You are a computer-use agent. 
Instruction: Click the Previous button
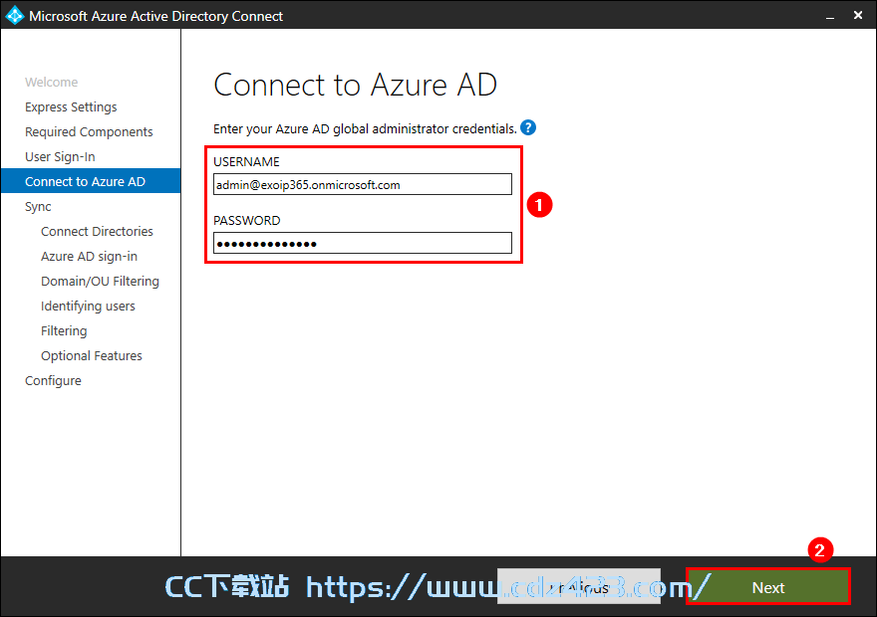pos(579,586)
